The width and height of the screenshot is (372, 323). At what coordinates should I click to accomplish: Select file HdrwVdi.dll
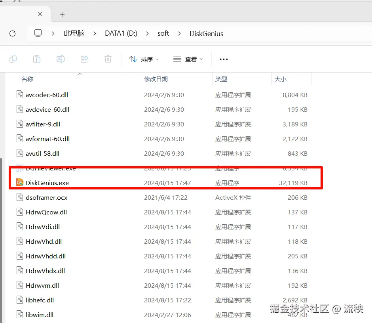tap(43, 227)
